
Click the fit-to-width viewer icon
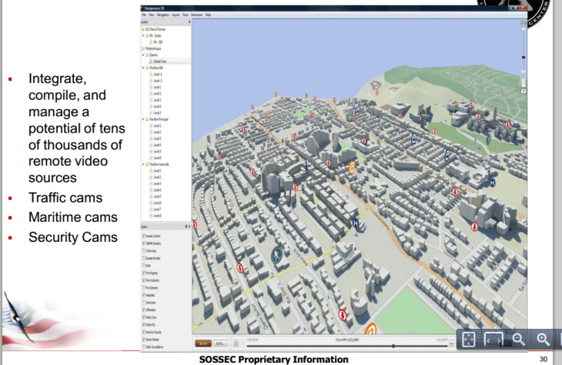493,340
